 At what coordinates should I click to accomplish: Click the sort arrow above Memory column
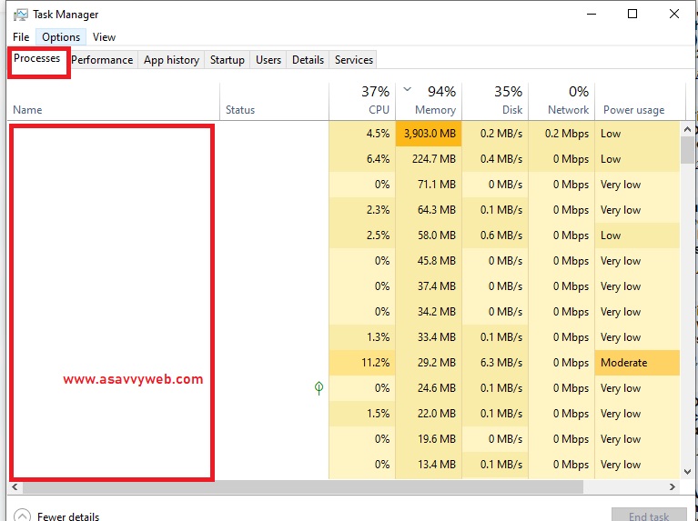[407, 90]
